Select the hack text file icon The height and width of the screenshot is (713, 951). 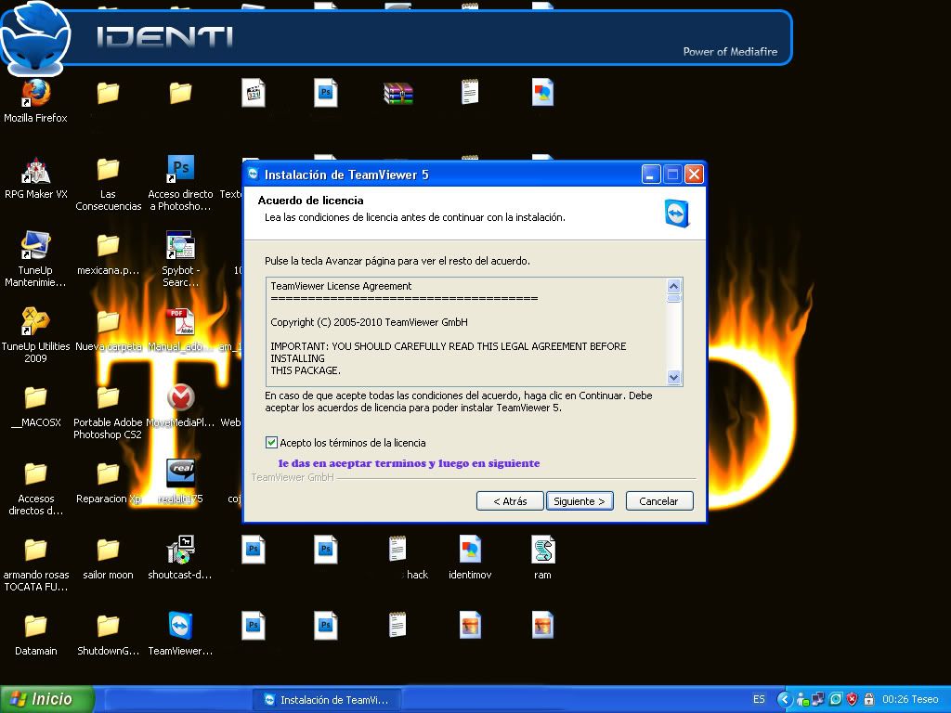coord(397,549)
